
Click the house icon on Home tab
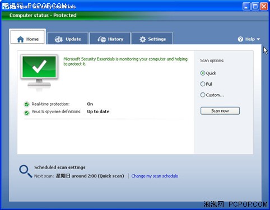tap(21, 39)
